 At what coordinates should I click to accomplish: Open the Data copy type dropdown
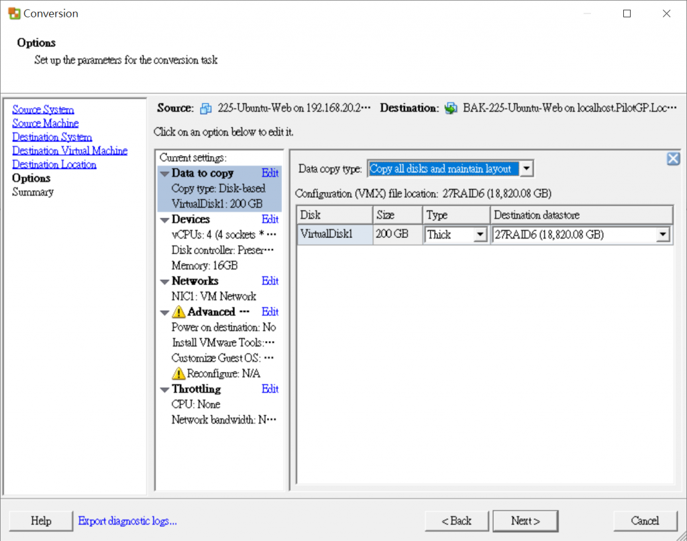[526, 168]
